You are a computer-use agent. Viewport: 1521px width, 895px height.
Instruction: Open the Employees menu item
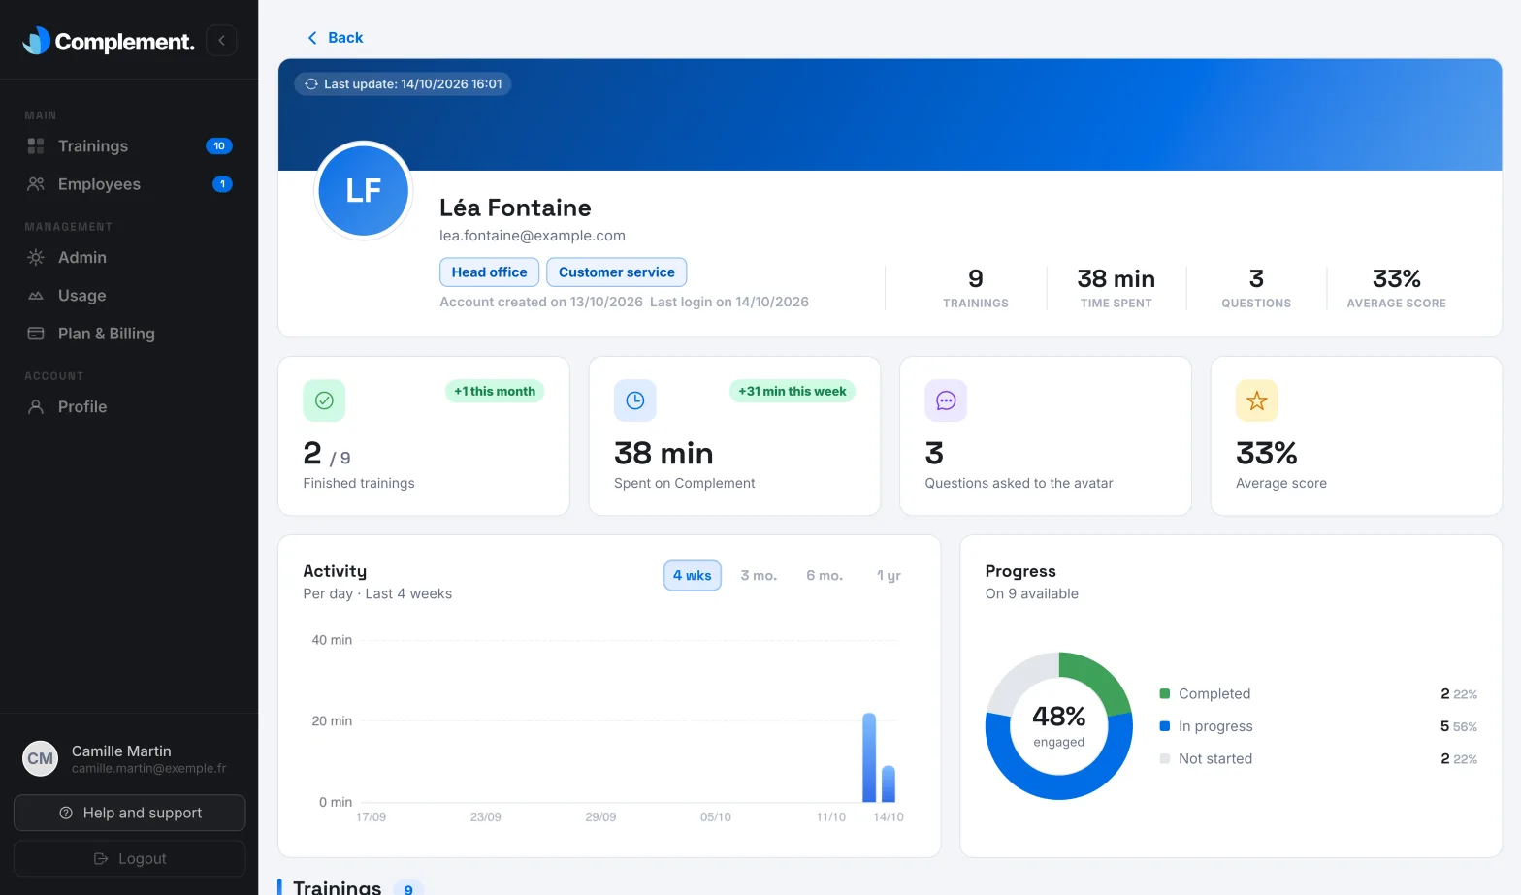click(129, 184)
